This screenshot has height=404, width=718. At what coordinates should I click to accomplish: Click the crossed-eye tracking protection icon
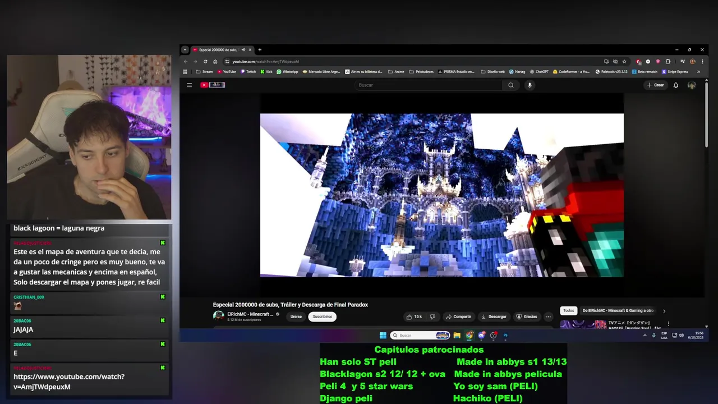point(615,62)
